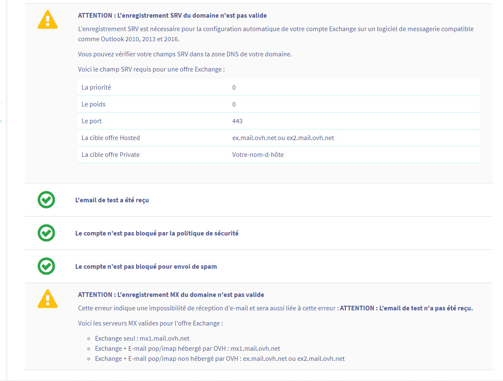Click the yellow warning icon beside the SRV alert

coord(48,20)
